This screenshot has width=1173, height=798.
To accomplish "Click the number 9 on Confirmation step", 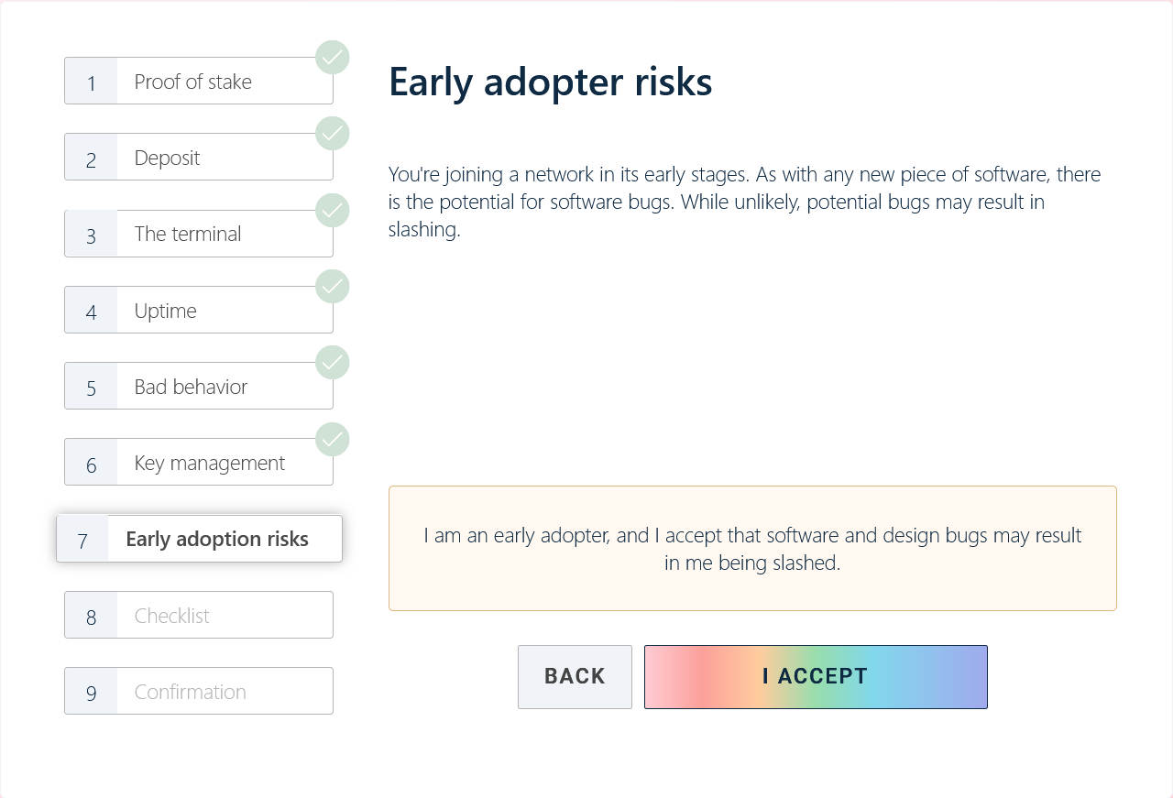I will click(x=92, y=693).
